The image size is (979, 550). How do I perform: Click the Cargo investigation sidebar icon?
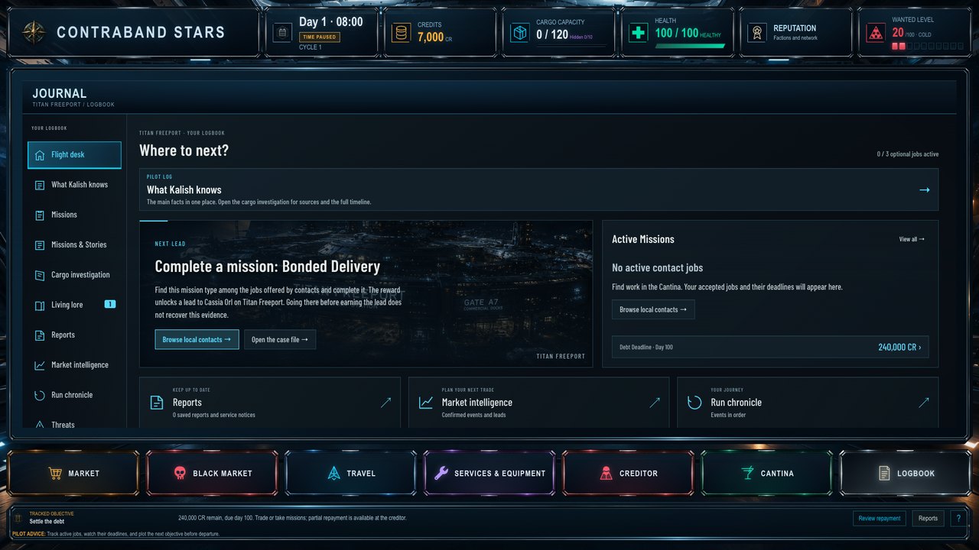click(40, 275)
